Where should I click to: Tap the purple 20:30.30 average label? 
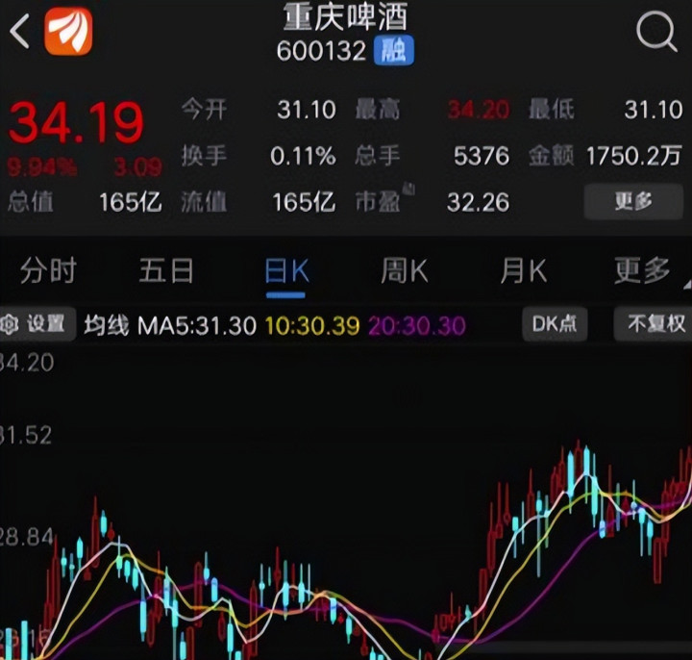pyautogui.click(x=417, y=326)
